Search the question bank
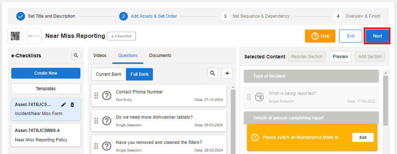Screen dimensions: 397x154 (213, 73)
